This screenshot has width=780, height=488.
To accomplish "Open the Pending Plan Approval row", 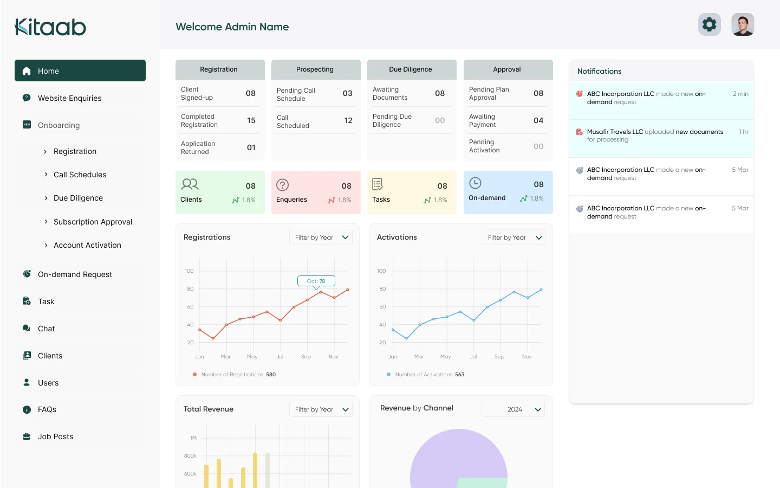I will pos(508,93).
